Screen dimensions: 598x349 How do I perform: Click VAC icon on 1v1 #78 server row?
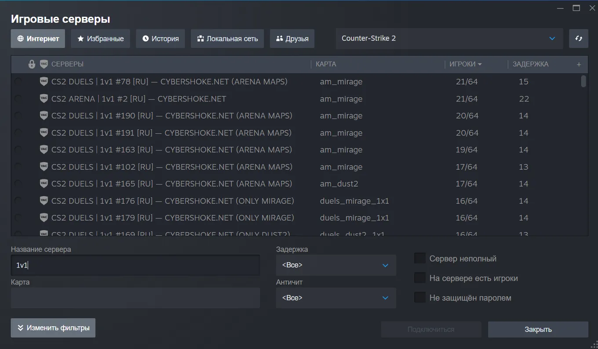point(44,81)
